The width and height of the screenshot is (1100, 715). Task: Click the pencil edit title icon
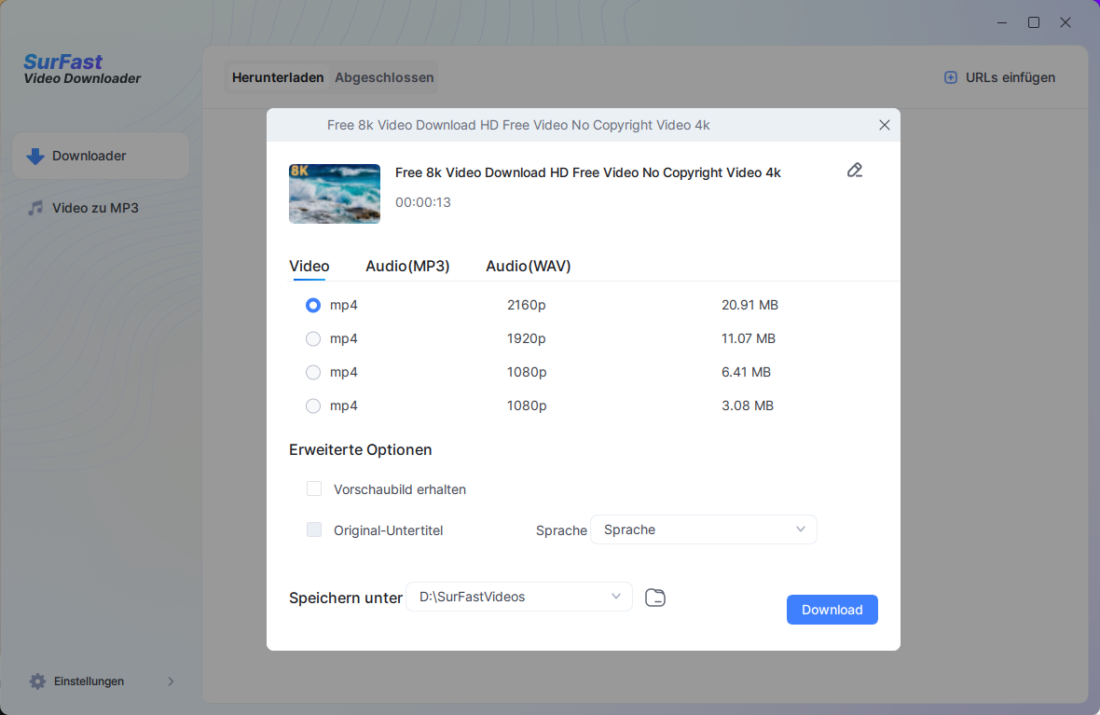(854, 170)
